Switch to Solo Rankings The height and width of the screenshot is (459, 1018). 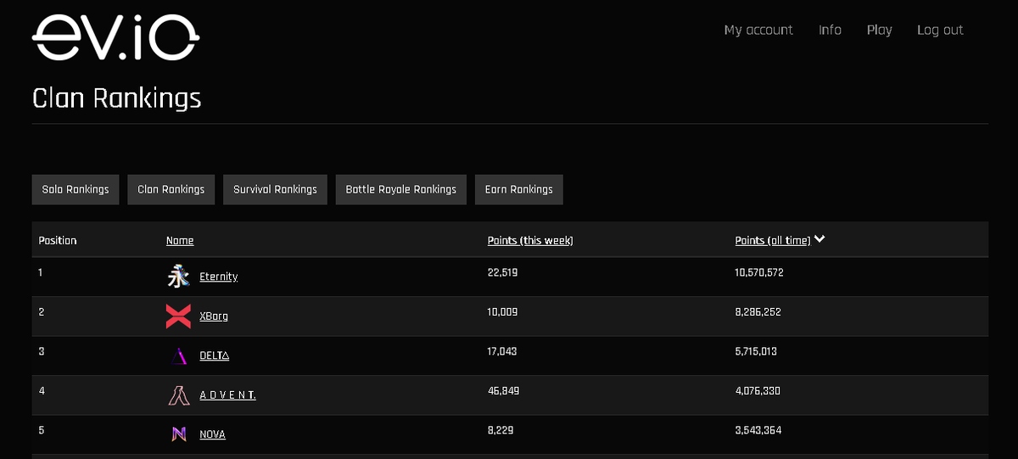(76, 189)
